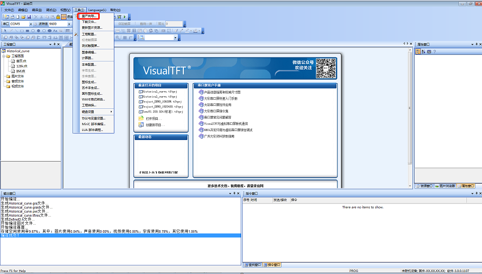The height and width of the screenshot is (274, 482).
Task: Select the 8M.tft file in tree
Action: 21,71
